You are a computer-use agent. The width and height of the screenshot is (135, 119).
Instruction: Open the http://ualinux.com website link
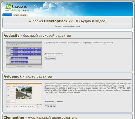(71, 26)
